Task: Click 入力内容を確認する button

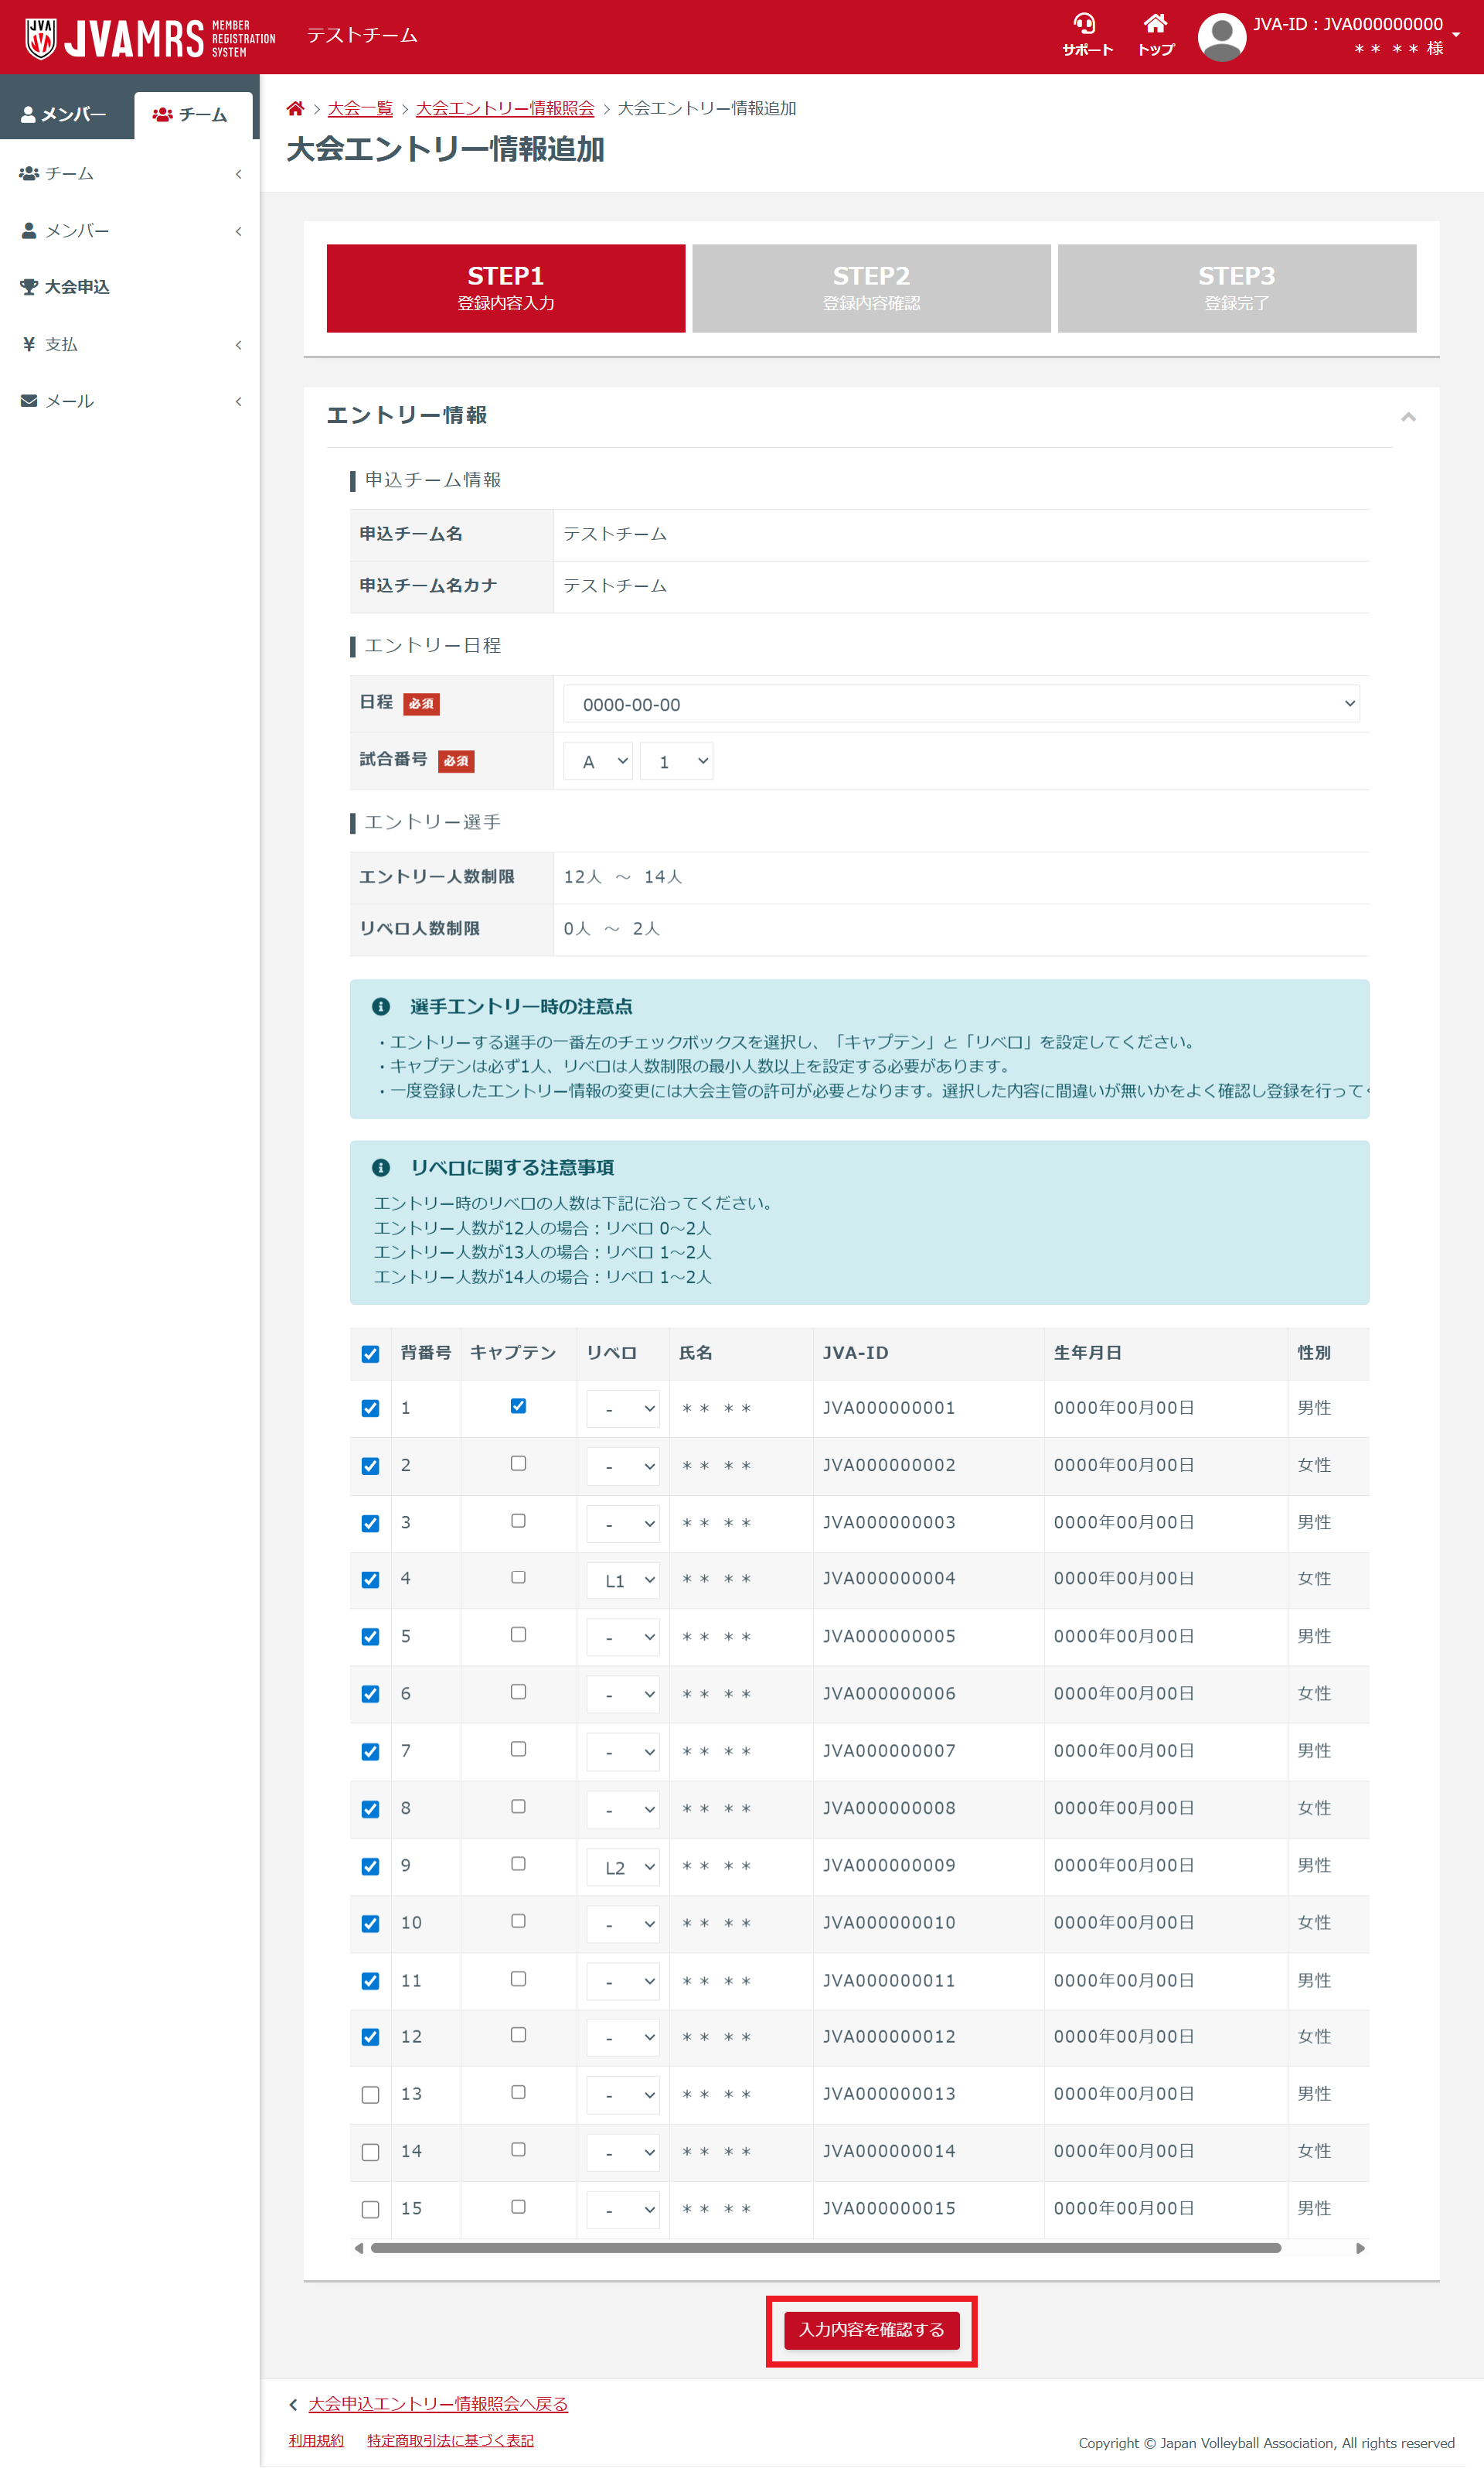Action: (x=871, y=2330)
